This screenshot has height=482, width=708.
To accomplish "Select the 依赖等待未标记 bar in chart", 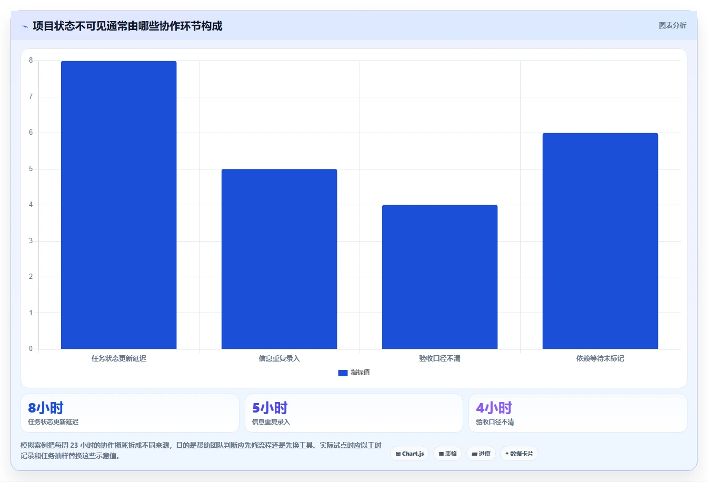I will click(600, 241).
